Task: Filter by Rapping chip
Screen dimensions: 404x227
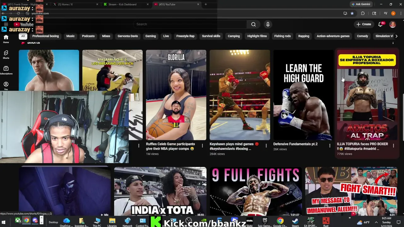Action: click(304, 36)
